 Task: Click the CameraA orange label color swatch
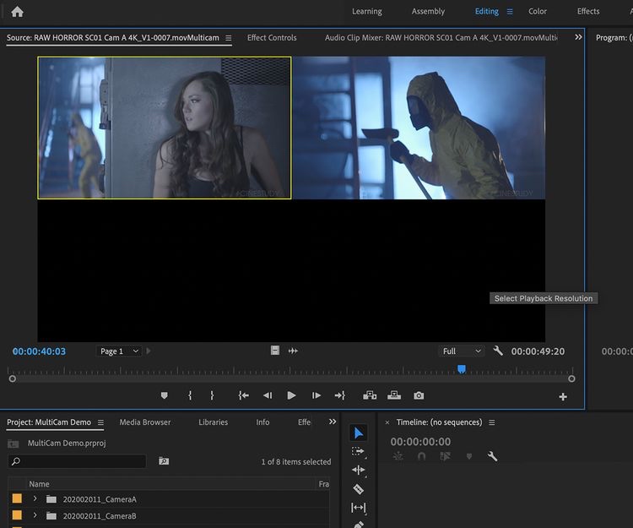[17, 499]
